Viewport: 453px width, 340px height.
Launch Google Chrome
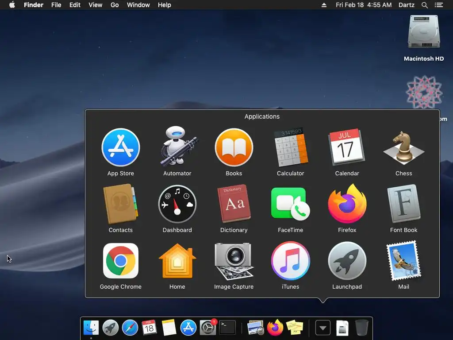[120, 261]
